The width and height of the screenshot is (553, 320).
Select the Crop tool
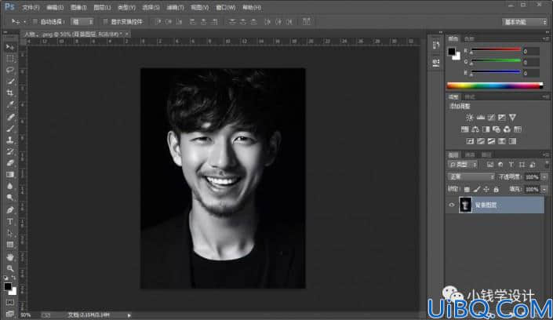10,93
